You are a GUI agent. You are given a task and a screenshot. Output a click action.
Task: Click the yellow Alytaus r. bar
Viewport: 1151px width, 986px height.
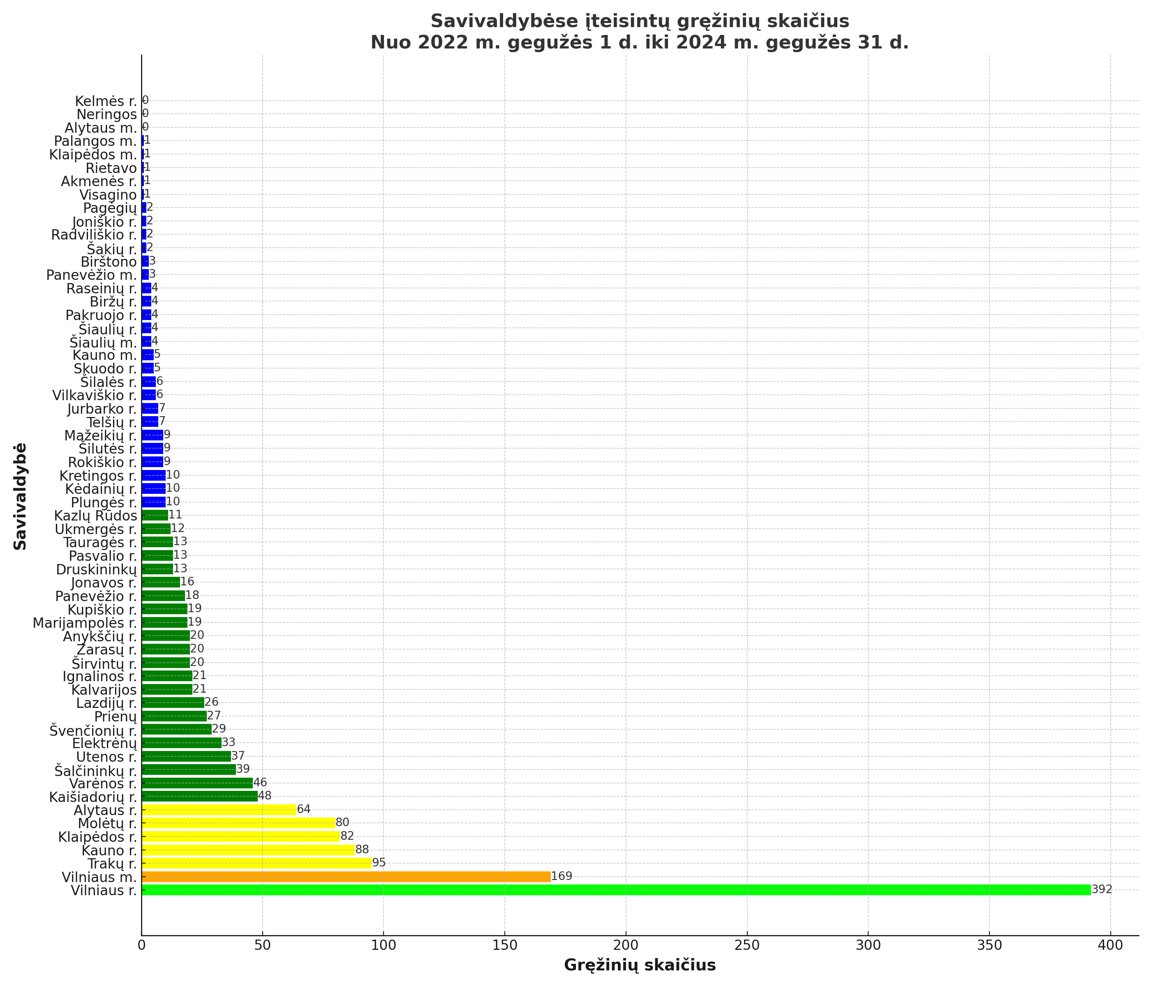click(x=219, y=810)
